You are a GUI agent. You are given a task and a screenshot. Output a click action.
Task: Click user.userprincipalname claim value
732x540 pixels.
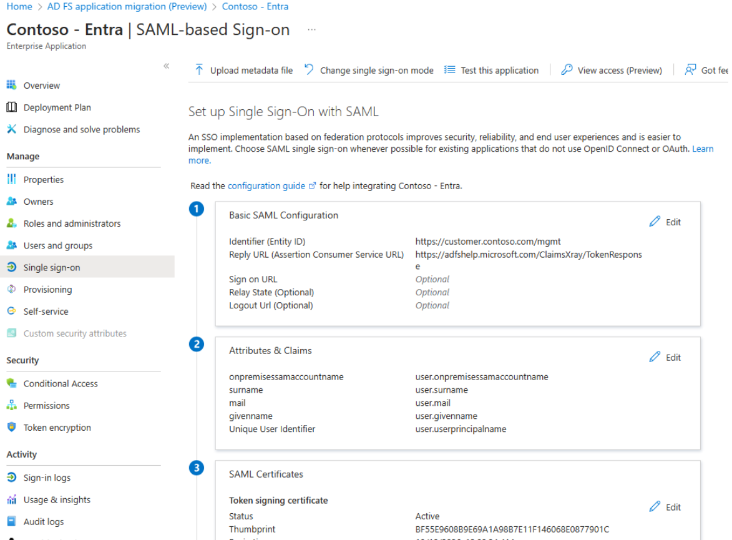(461, 429)
